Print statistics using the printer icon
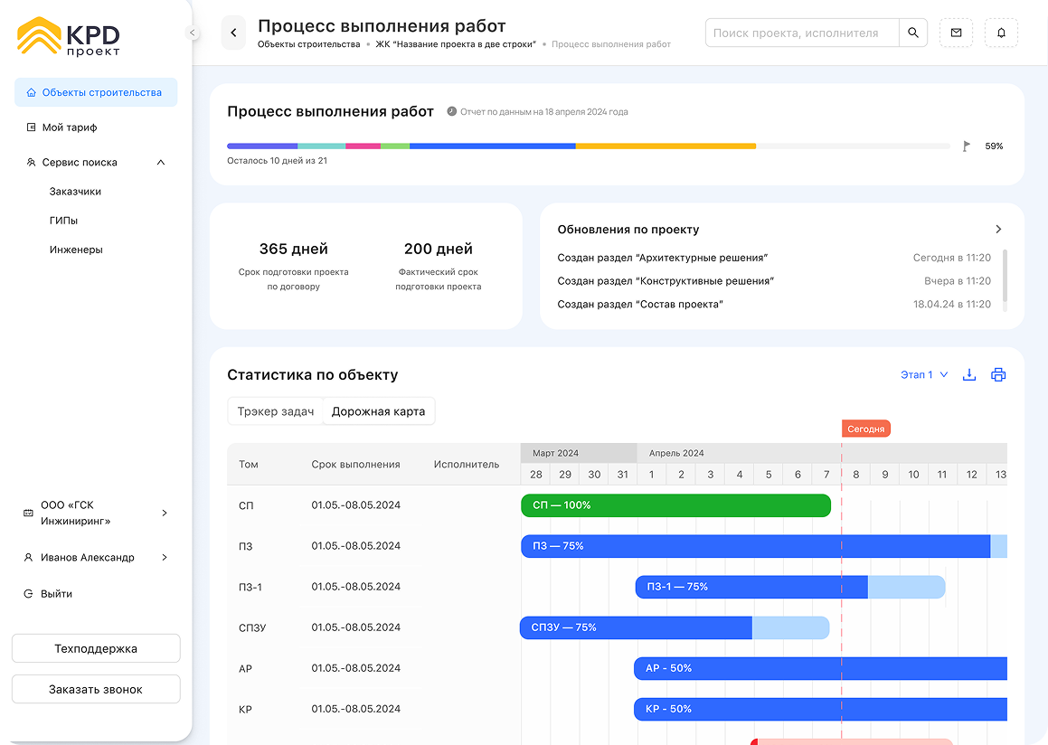Image resolution: width=1048 pixels, height=745 pixels. 998,375
